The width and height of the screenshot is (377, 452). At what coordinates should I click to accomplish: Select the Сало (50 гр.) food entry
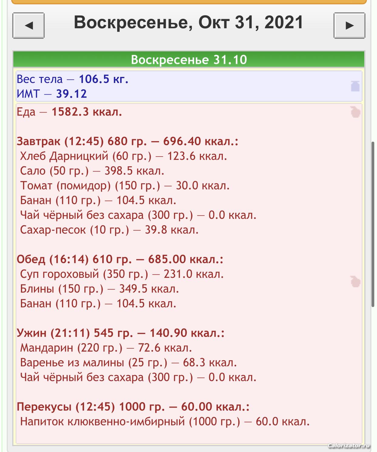(x=92, y=171)
